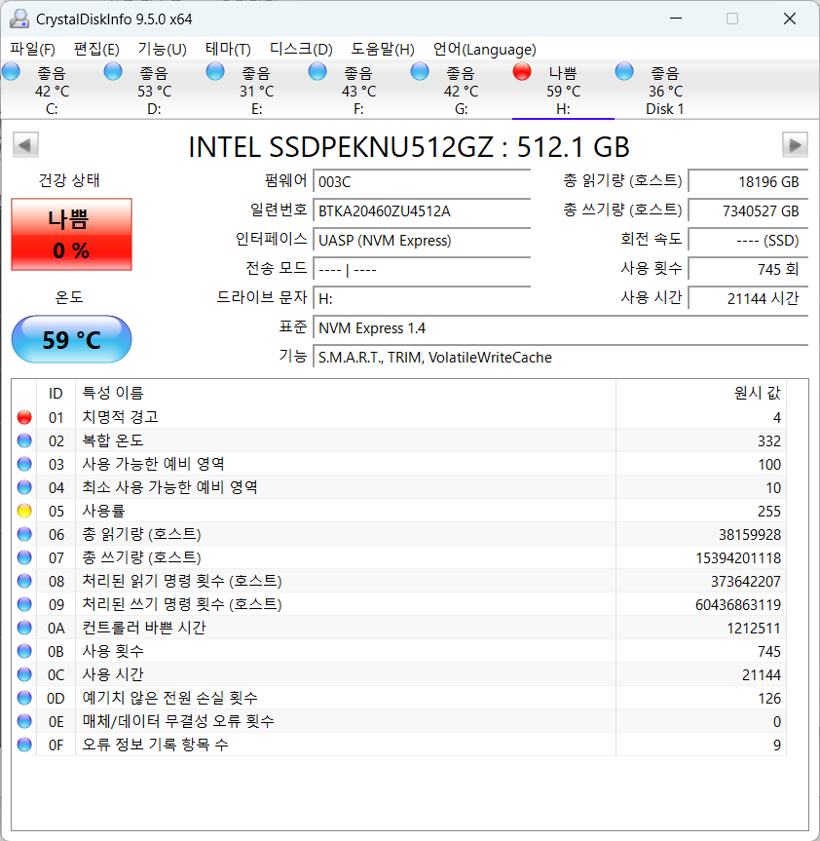Open the 도움말(H) menu
This screenshot has width=820, height=841.
pos(383,50)
